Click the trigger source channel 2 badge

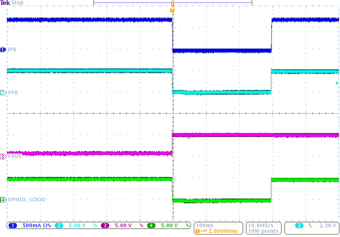(x=298, y=226)
